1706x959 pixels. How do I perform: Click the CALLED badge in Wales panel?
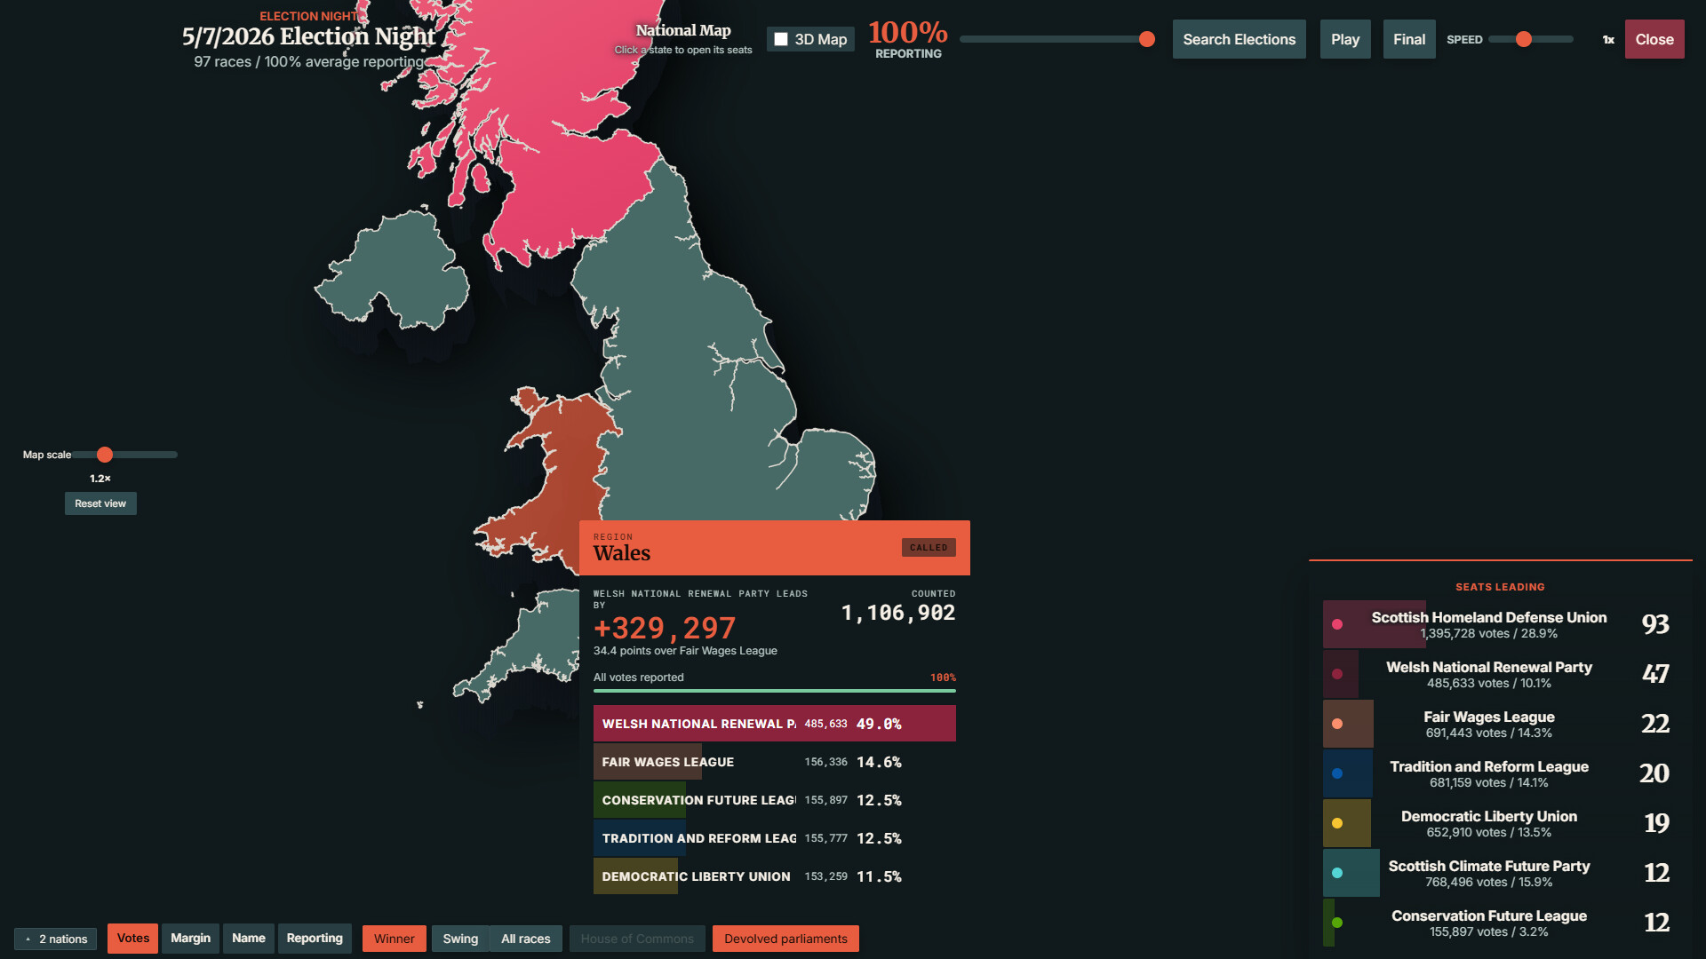pos(929,548)
